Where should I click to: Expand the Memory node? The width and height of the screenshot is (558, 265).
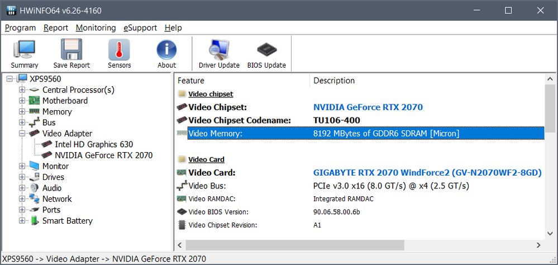click(22, 111)
